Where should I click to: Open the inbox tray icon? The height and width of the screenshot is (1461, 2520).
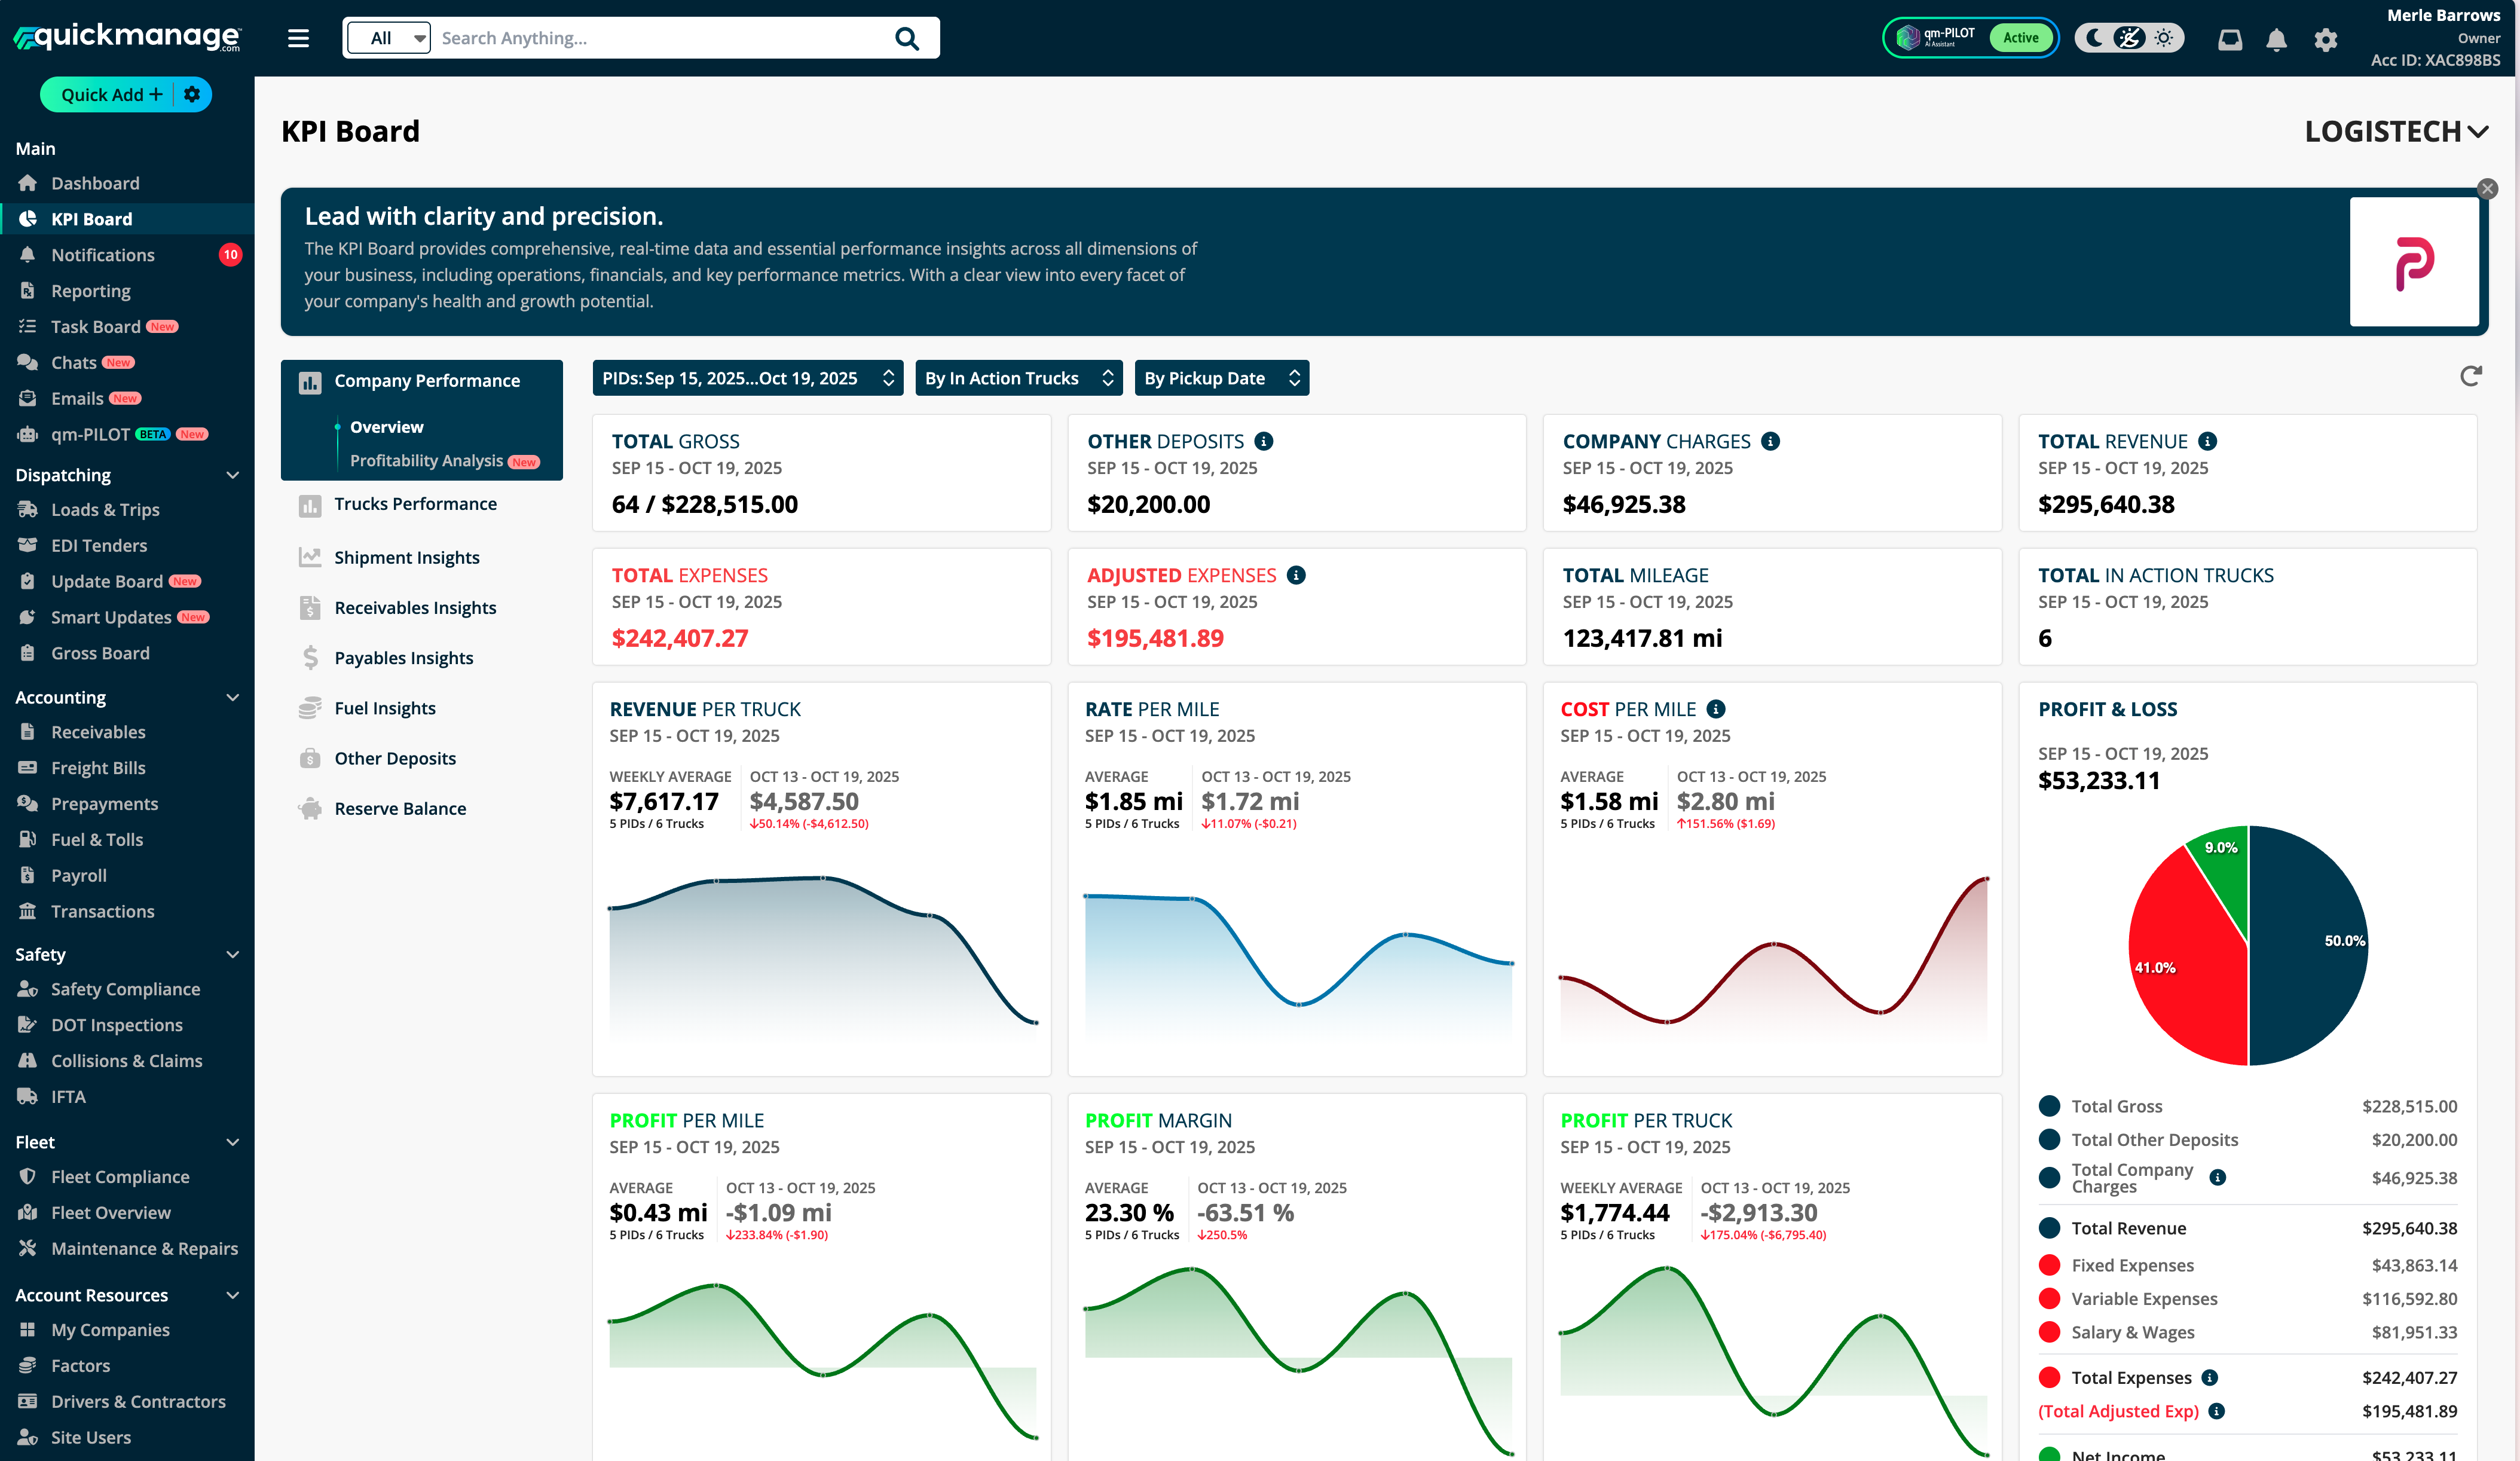click(2229, 39)
